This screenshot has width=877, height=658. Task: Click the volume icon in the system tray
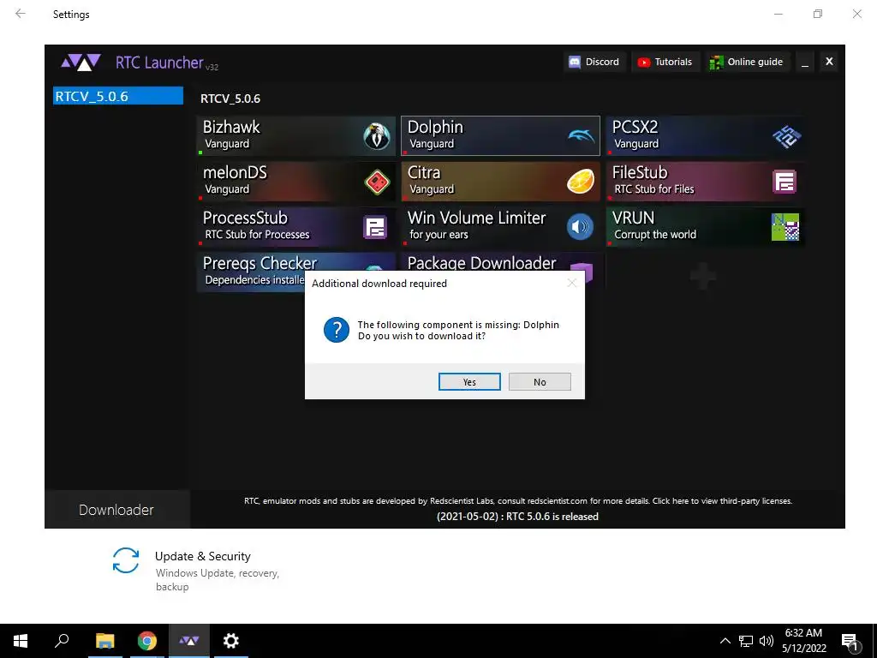(767, 641)
